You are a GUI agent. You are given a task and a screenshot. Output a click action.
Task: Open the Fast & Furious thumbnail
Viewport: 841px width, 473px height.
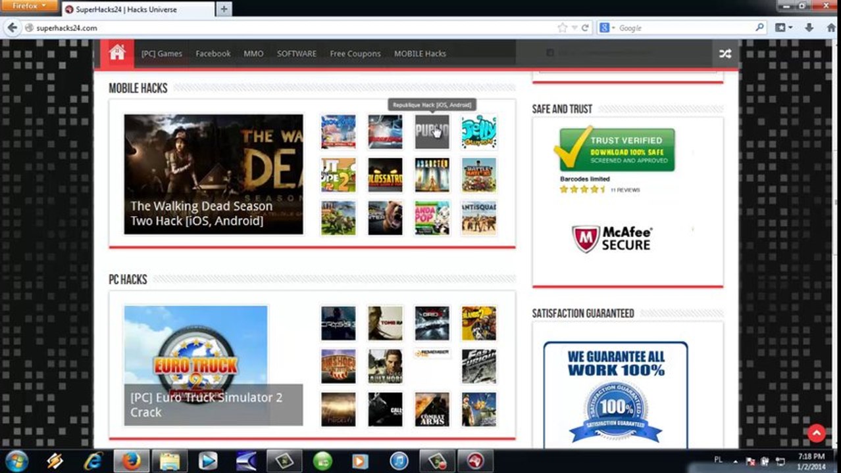point(479,366)
